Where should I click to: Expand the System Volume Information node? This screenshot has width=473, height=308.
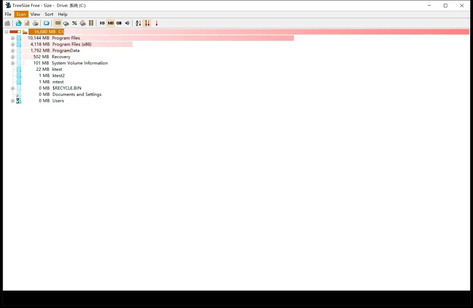13,63
